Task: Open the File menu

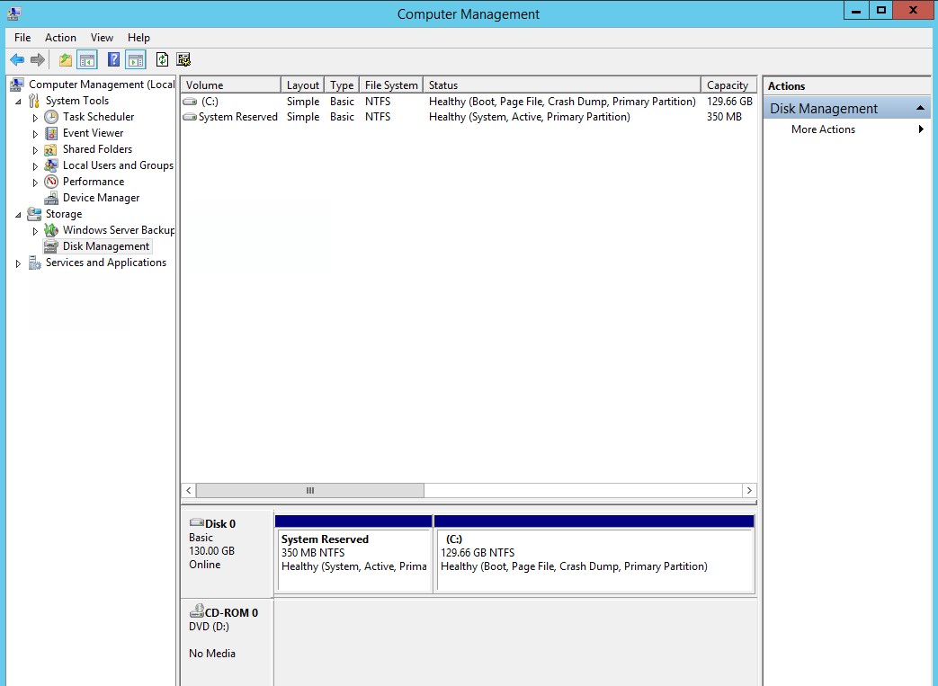Action: [22, 37]
